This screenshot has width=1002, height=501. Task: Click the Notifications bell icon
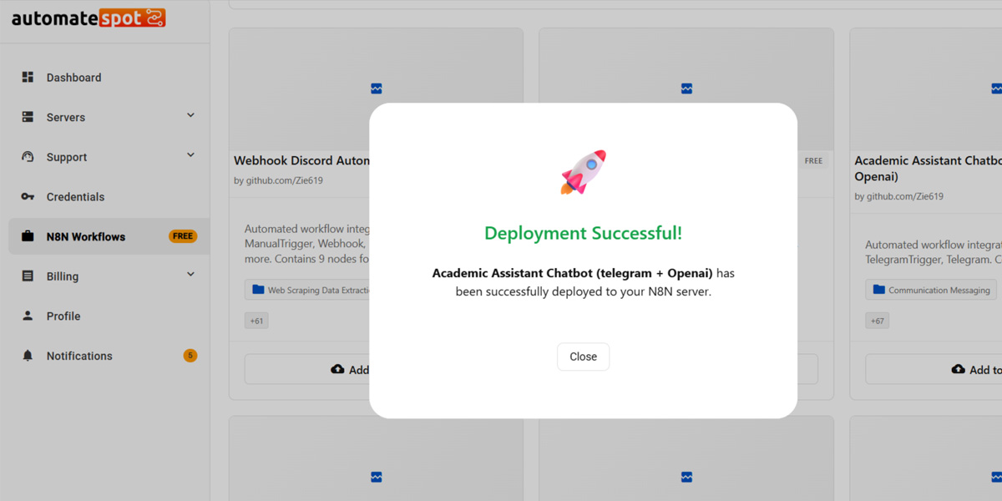tap(28, 356)
